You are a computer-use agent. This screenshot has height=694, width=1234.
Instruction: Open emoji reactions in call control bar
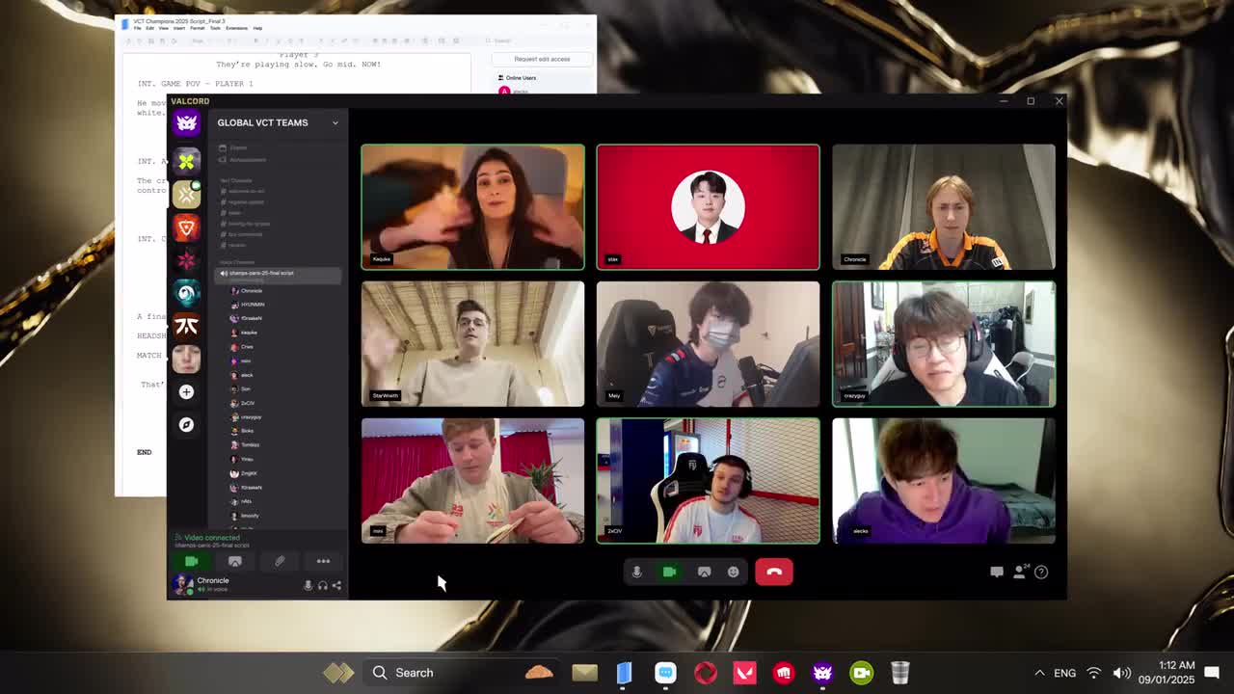point(734,572)
